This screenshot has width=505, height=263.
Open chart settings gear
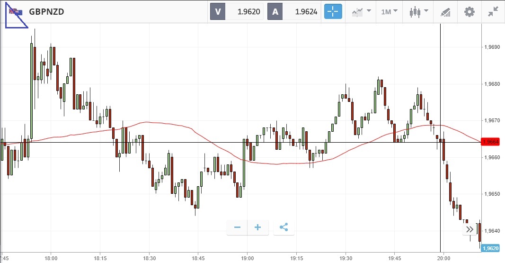(x=469, y=12)
